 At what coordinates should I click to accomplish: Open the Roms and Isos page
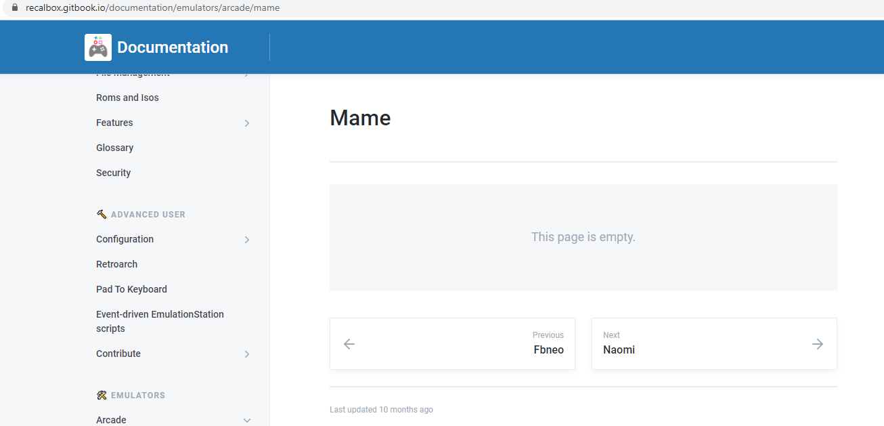(x=127, y=98)
